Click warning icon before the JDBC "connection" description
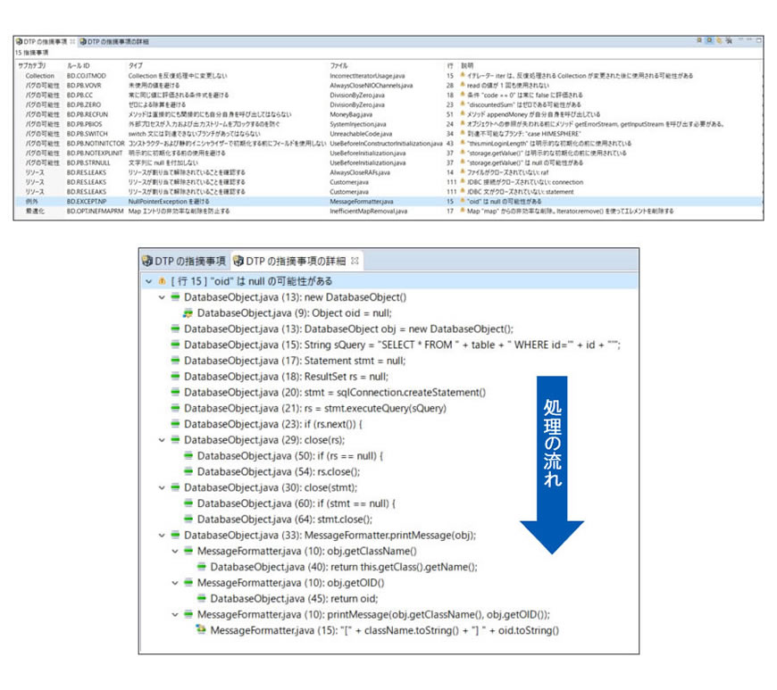This screenshot has width=777, height=690. pos(463,181)
